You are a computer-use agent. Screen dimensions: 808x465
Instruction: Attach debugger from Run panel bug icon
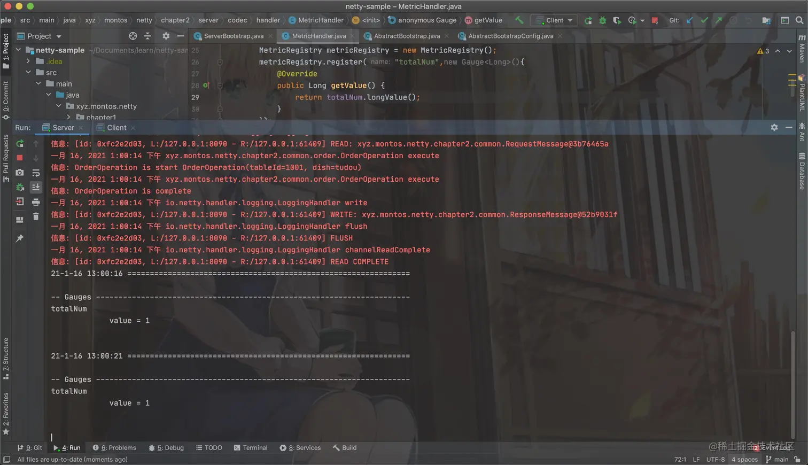20,187
